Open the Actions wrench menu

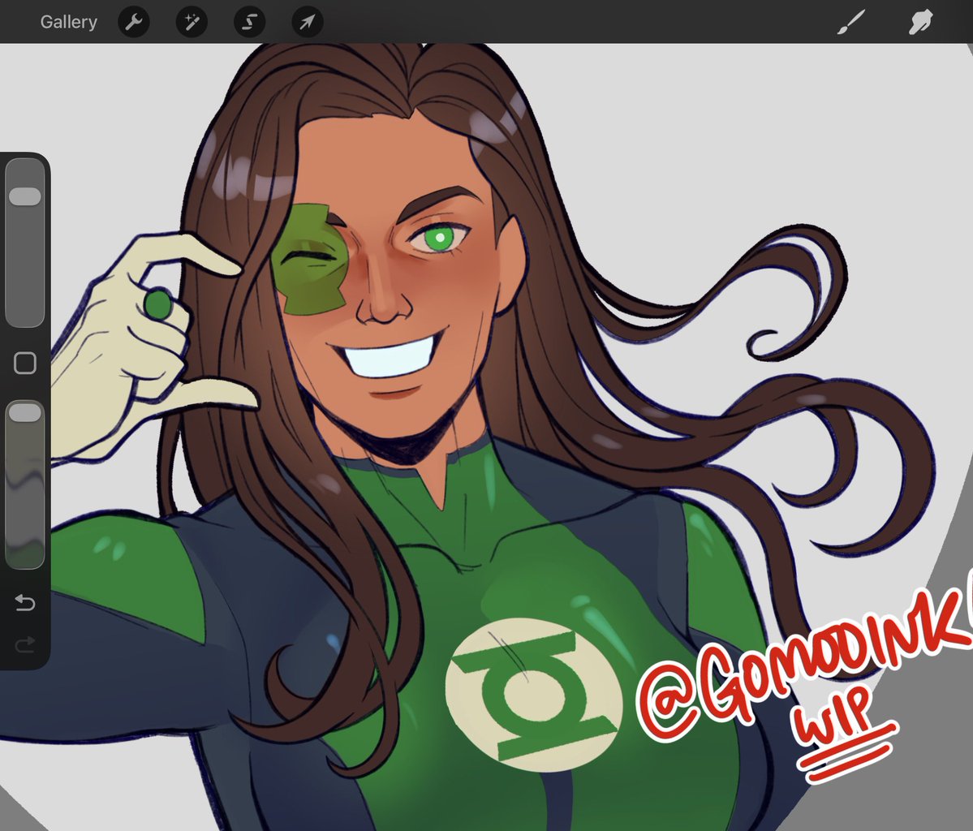134,23
